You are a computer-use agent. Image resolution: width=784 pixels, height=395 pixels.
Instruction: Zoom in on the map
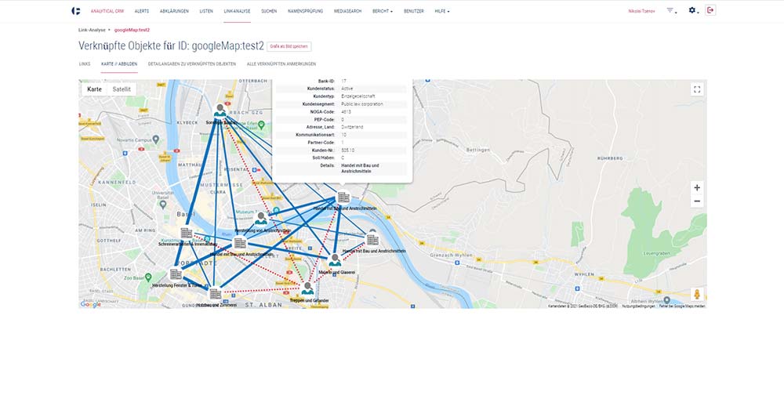(x=697, y=188)
